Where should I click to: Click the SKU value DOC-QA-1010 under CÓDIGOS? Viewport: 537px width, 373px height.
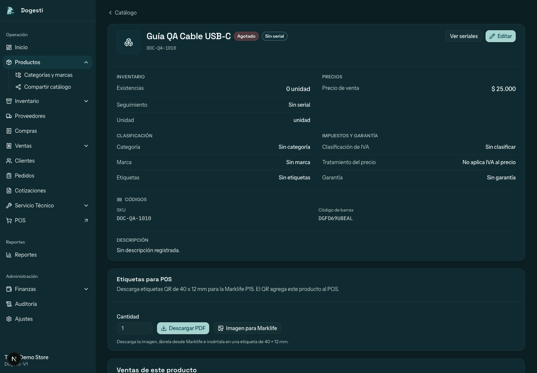coord(134,219)
